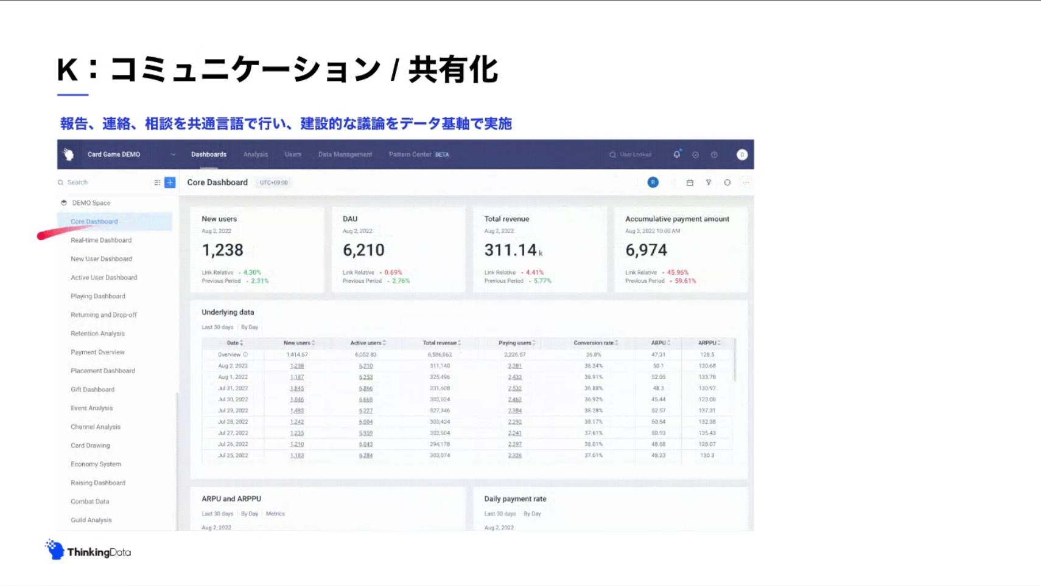1041x586 pixels.
Task: Open the 1,238 new users link for Aug 2
Action: point(297,366)
